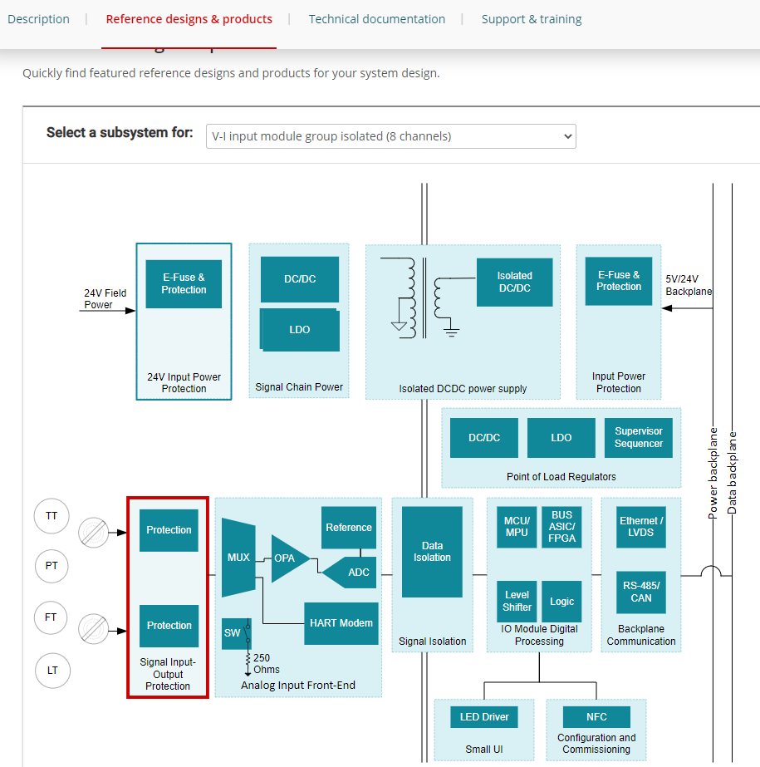
Task: Click 'Small UI' label
Action: [x=484, y=750]
